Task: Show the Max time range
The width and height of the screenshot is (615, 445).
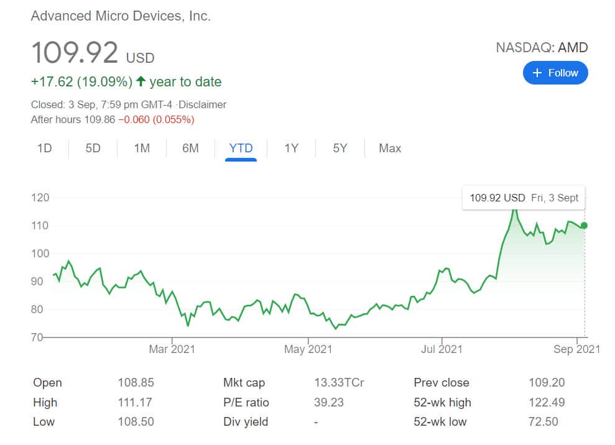Action: [x=390, y=148]
